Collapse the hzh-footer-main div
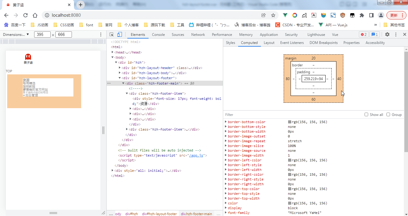Viewport: 408px width, 216px height. [123, 83]
